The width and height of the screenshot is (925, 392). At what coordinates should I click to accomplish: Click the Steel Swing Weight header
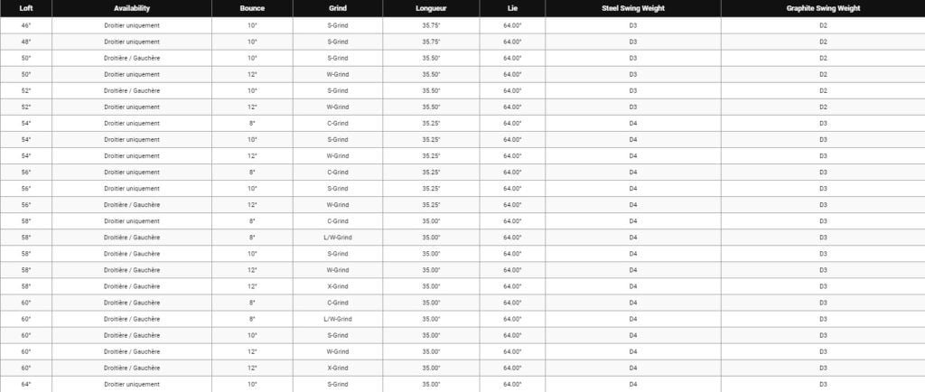tap(633, 8)
